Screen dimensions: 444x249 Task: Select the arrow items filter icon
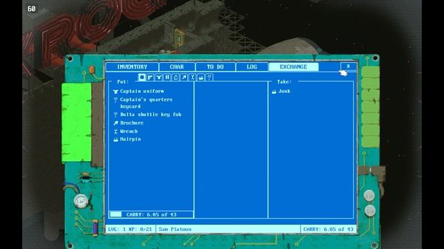[x=184, y=77]
